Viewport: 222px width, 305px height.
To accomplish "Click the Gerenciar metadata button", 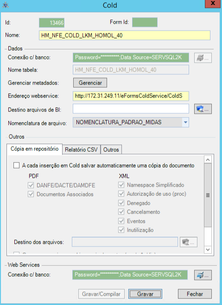I will tap(90, 83).
